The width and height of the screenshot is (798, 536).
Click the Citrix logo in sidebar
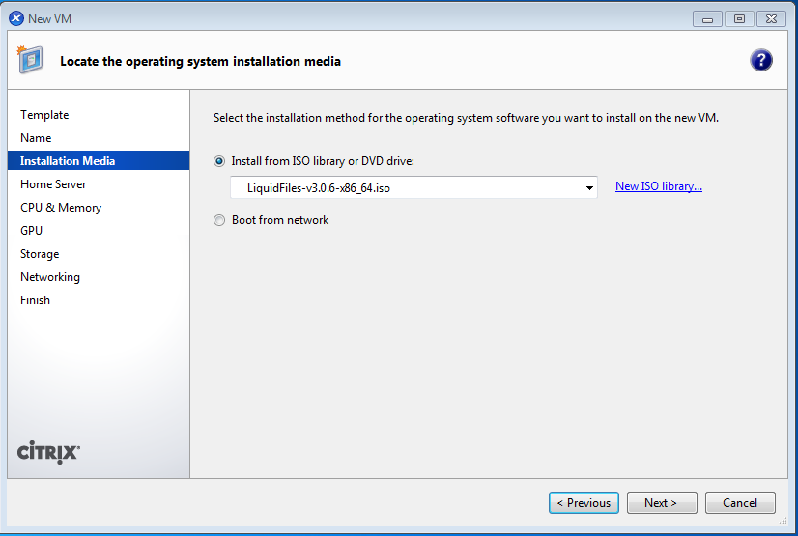pos(49,452)
